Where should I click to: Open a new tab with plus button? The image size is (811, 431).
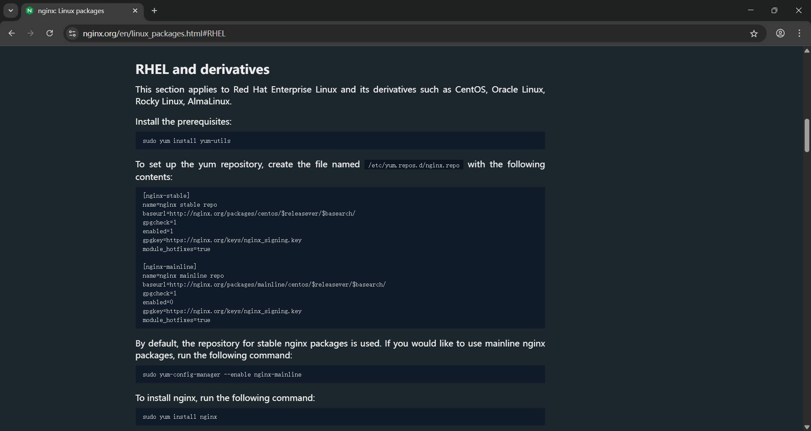[155, 11]
